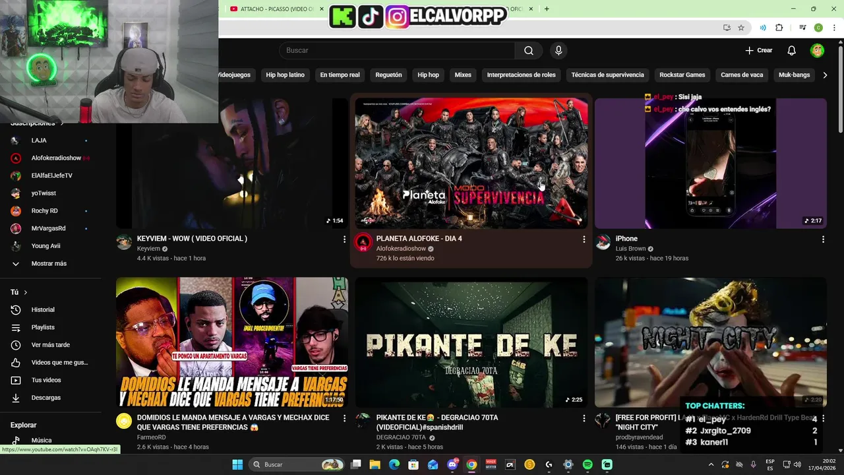Open the YouTube notifications bell

tap(792, 50)
